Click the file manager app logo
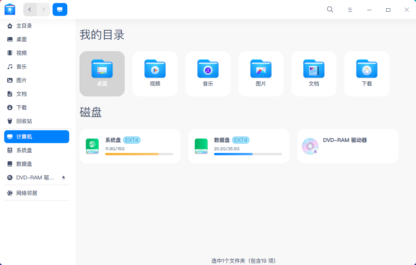Screen dimensions: 416x265 (x=10, y=9)
